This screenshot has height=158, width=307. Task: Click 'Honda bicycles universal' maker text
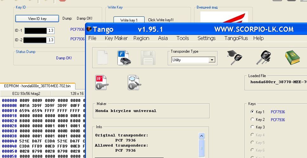126,111
